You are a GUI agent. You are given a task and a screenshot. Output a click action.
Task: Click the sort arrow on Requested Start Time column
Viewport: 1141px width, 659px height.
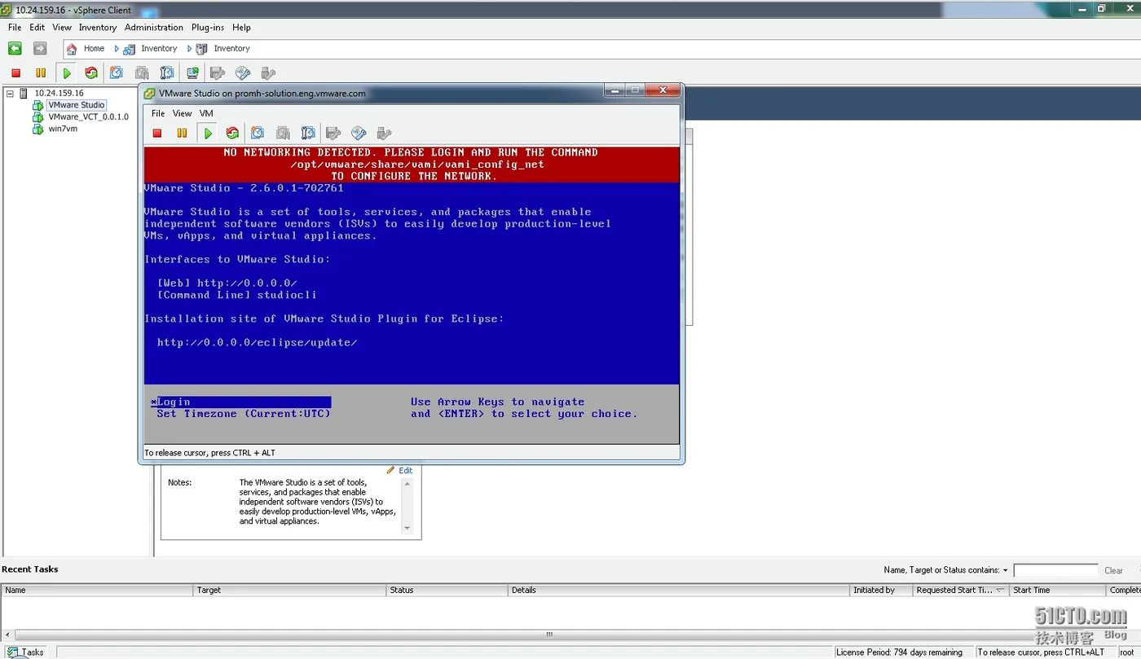(999, 590)
